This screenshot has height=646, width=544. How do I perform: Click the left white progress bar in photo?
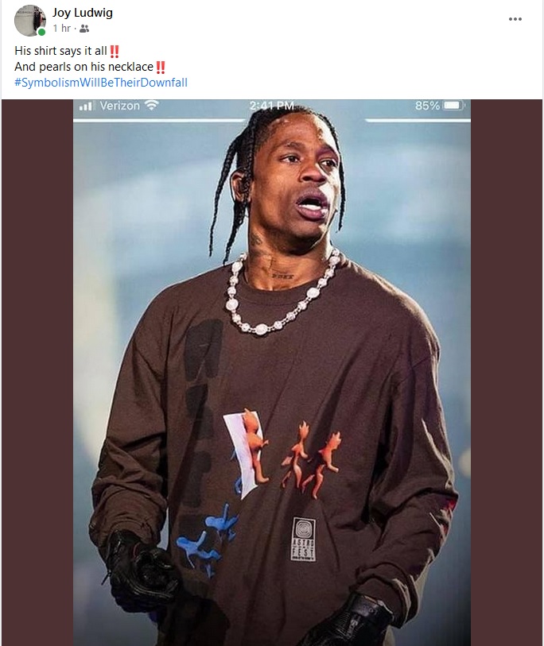point(159,120)
